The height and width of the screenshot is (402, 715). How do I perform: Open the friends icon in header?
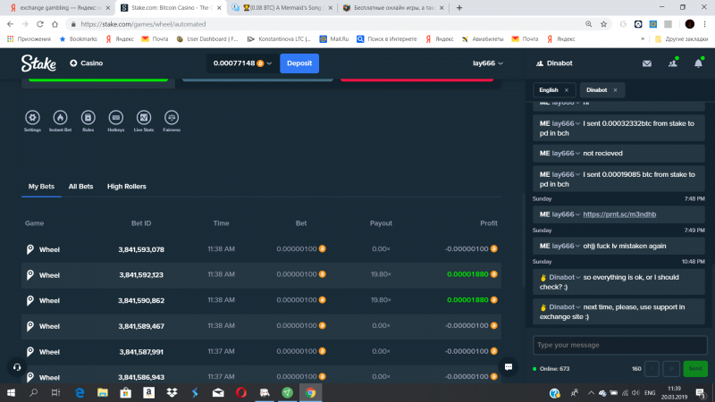pyautogui.click(x=673, y=63)
